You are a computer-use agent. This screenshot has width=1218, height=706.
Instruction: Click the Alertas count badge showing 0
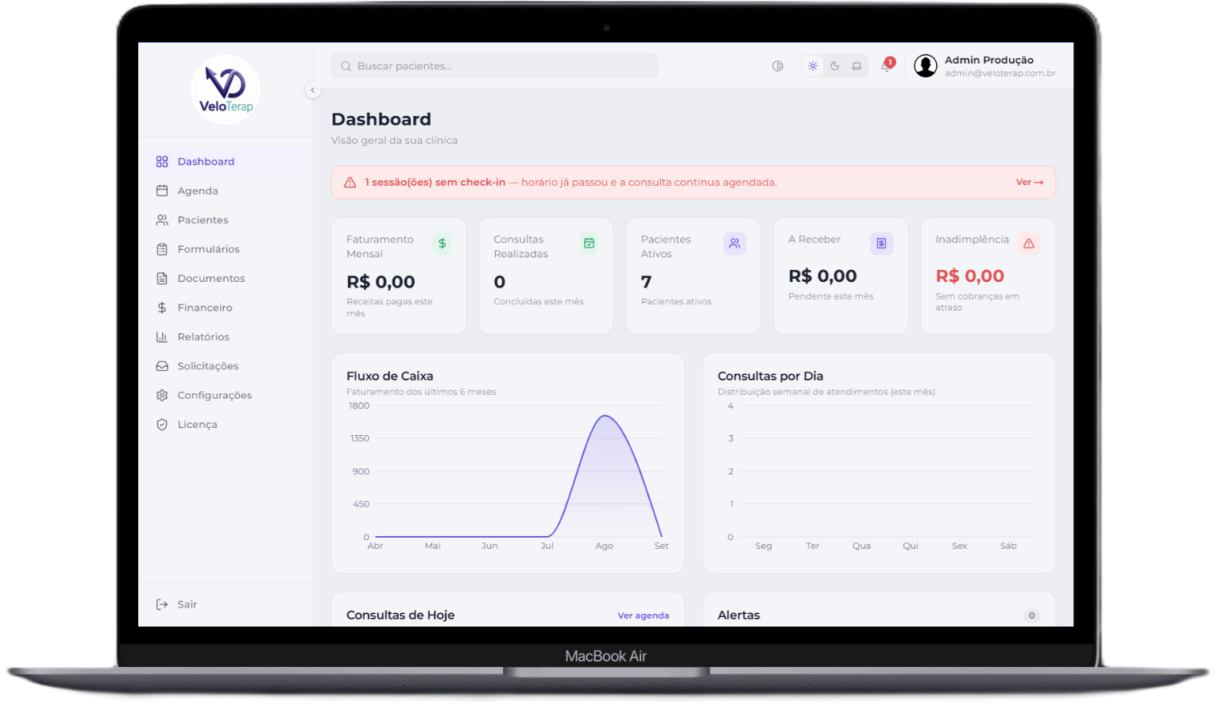(x=1032, y=615)
